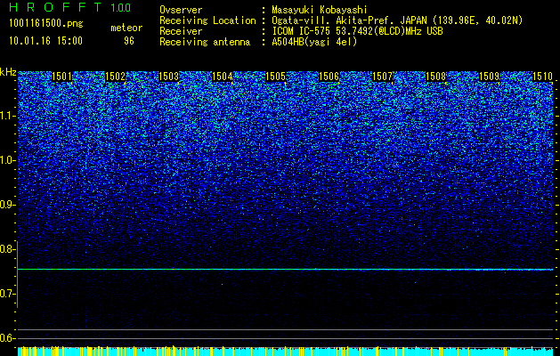The image size is (560, 356).
Task: Click the Receiver value ICOM IC-575
Action: point(302,31)
